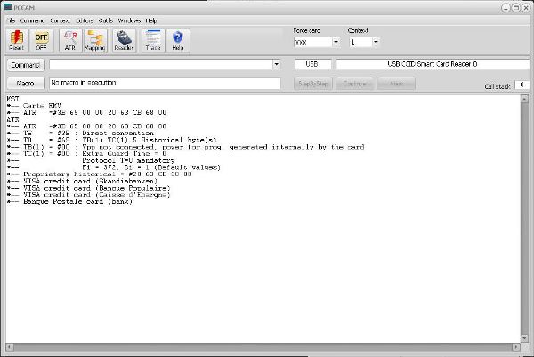
Task: Click 'VISA credit card (Banque Populaire)' line
Action: [x=88, y=188]
